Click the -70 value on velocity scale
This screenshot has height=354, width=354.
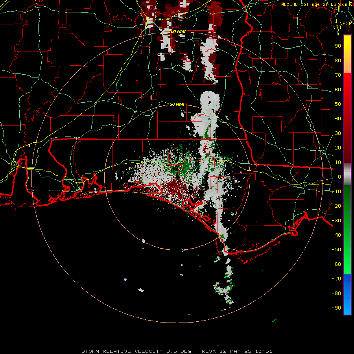[x=336, y=279]
